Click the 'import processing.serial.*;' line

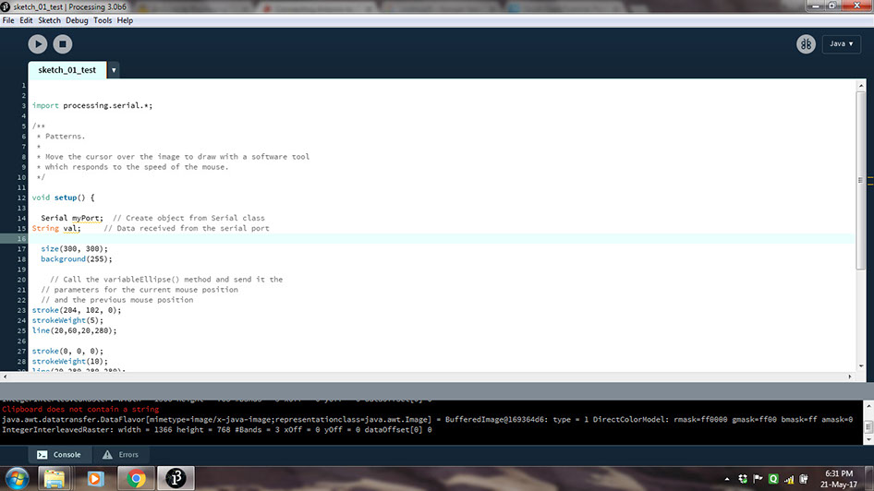coord(92,106)
